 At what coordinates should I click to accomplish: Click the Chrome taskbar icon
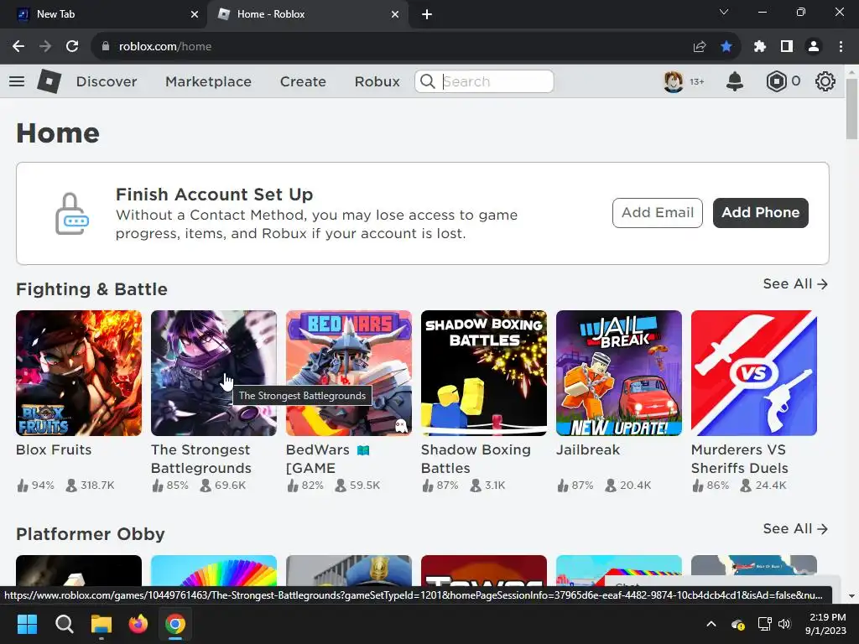[175, 624]
